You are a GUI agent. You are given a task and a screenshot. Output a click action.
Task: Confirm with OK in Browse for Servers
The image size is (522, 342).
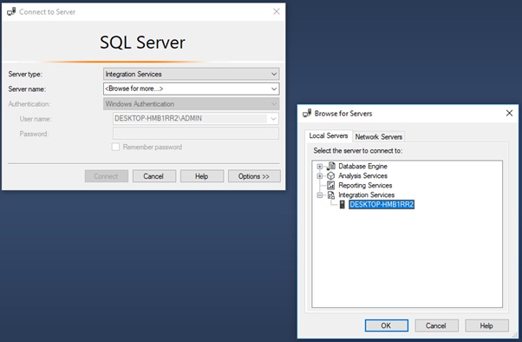click(x=386, y=326)
